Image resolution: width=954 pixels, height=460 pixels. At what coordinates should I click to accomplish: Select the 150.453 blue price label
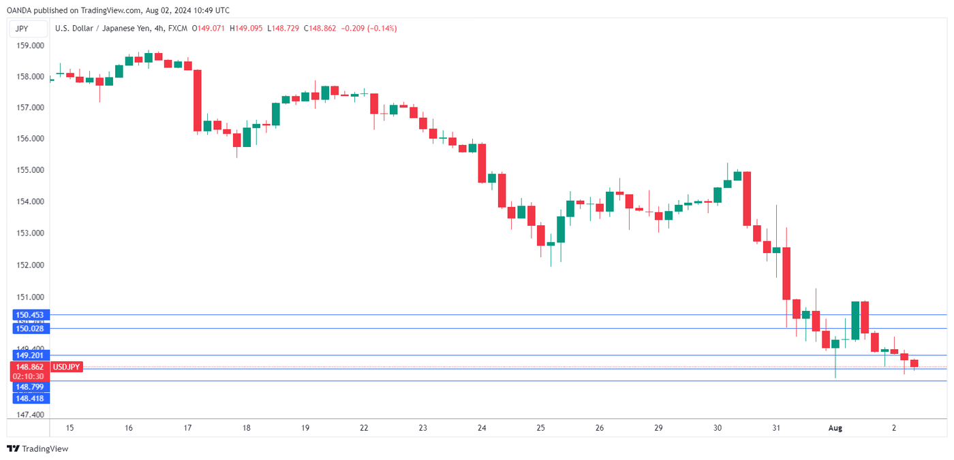(x=30, y=315)
